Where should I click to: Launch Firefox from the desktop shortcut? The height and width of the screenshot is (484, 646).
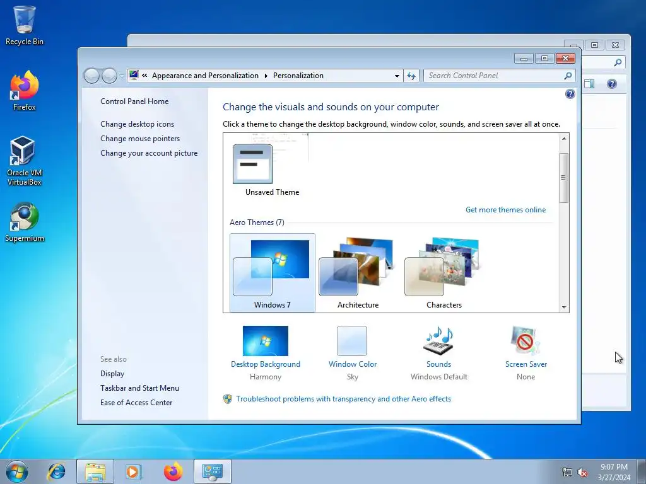tap(25, 91)
